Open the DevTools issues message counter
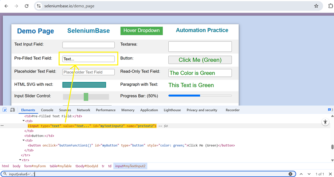The width and height of the screenshot is (334, 177). pyautogui.click(x=330, y=110)
